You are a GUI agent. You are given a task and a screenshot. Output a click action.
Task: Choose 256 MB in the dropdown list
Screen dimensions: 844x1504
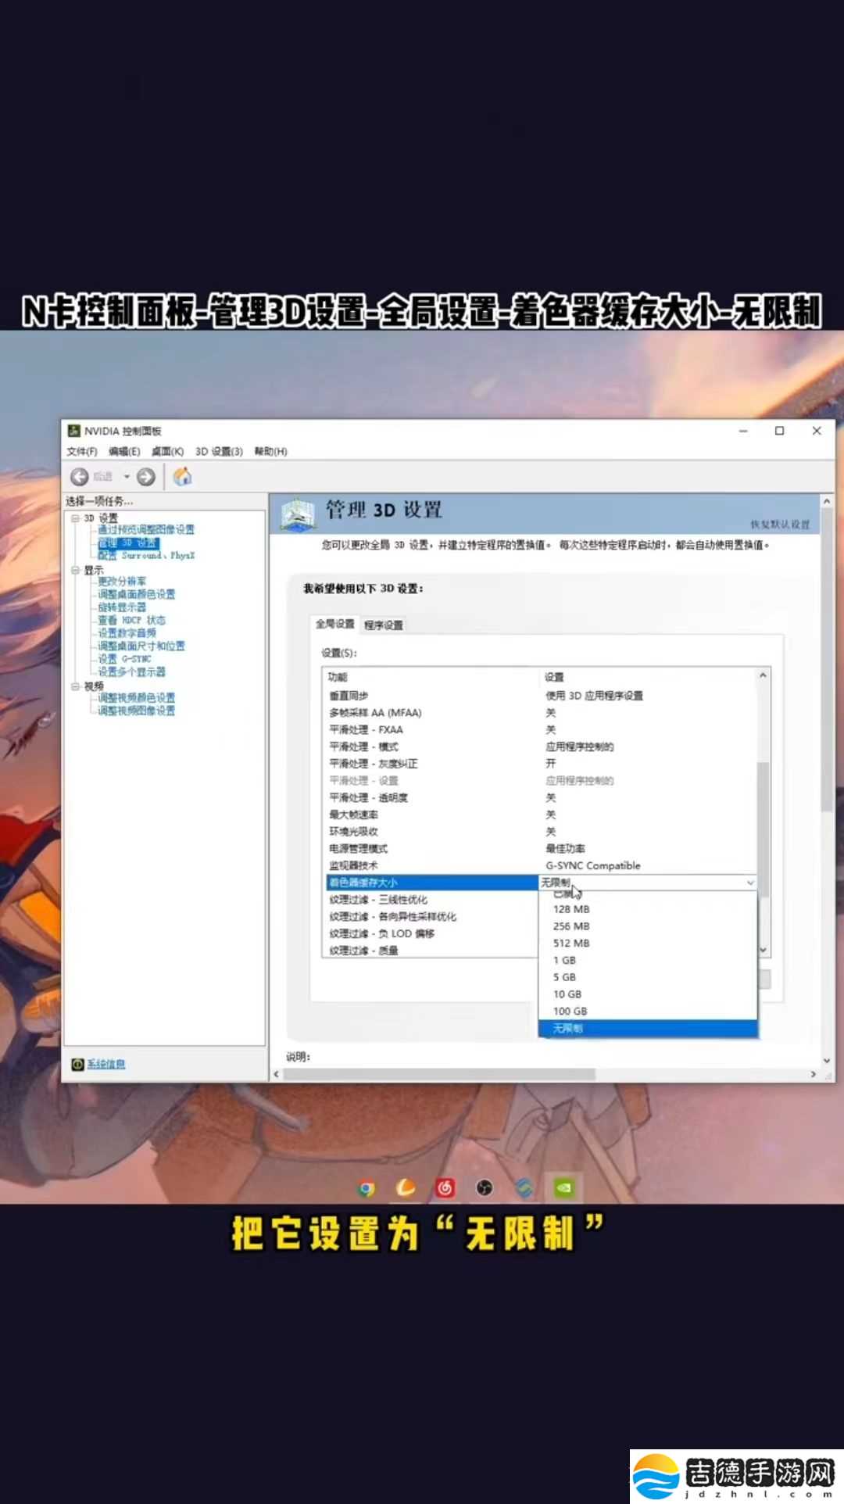pyautogui.click(x=648, y=926)
